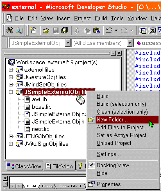Choose Add Files to Project in the context menu
Viewport: 161px width, 191px height.
[122, 127]
